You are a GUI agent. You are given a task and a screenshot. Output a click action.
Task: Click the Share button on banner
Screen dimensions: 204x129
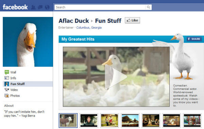(194, 39)
